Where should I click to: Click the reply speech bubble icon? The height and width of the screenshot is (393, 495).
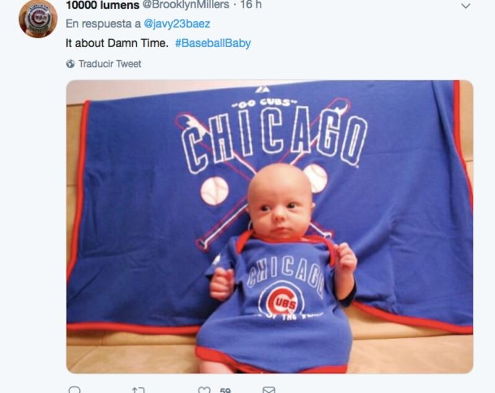pos(75,390)
